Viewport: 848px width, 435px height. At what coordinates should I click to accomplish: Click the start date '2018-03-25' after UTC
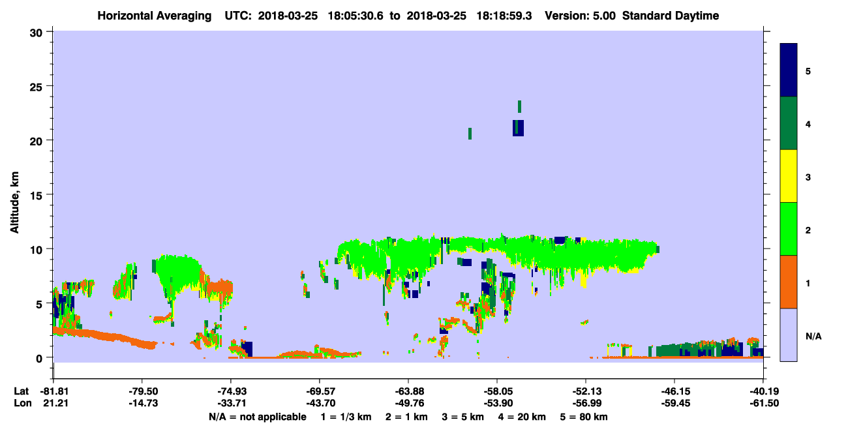click(x=288, y=16)
